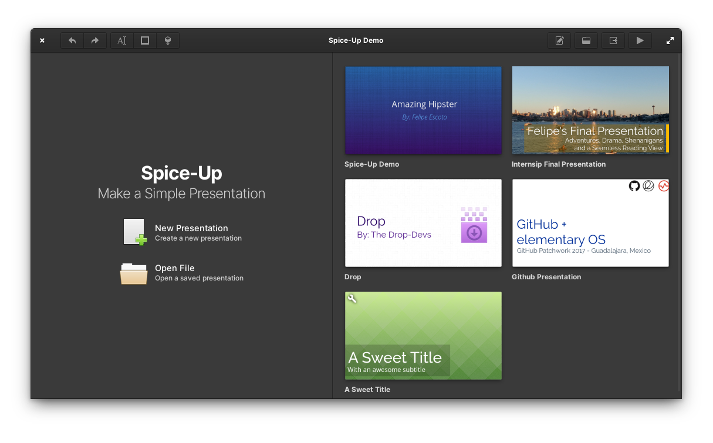Click the GitHub logo on the Github thumbnail
Image resolution: width=713 pixels, height=443 pixels.
634,186
